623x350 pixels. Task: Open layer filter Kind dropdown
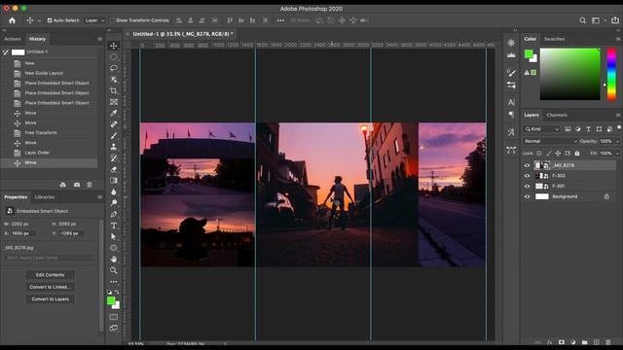click(541, 129)
